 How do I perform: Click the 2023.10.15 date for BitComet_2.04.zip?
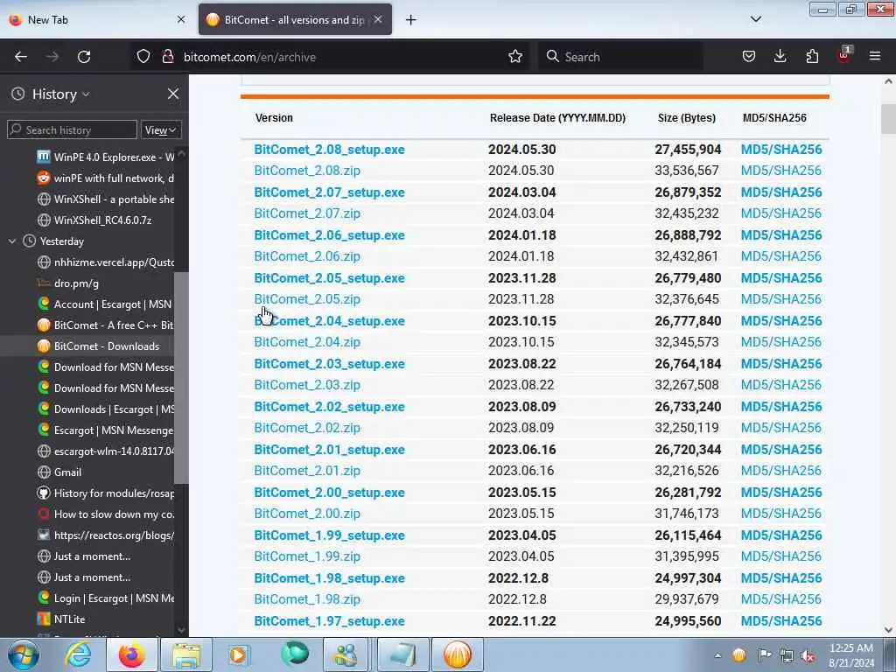point(521,342)
